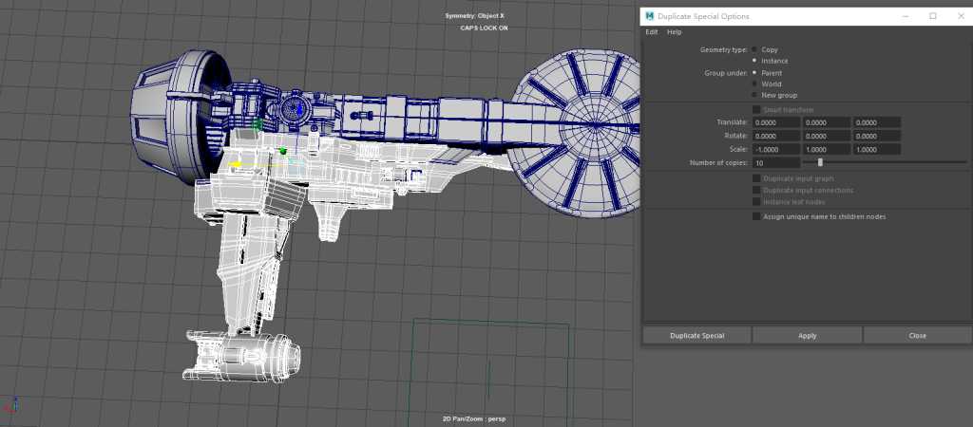Maximize the Duplicate Special Options window
973x427 pixels.
click(x=933, y=16)
